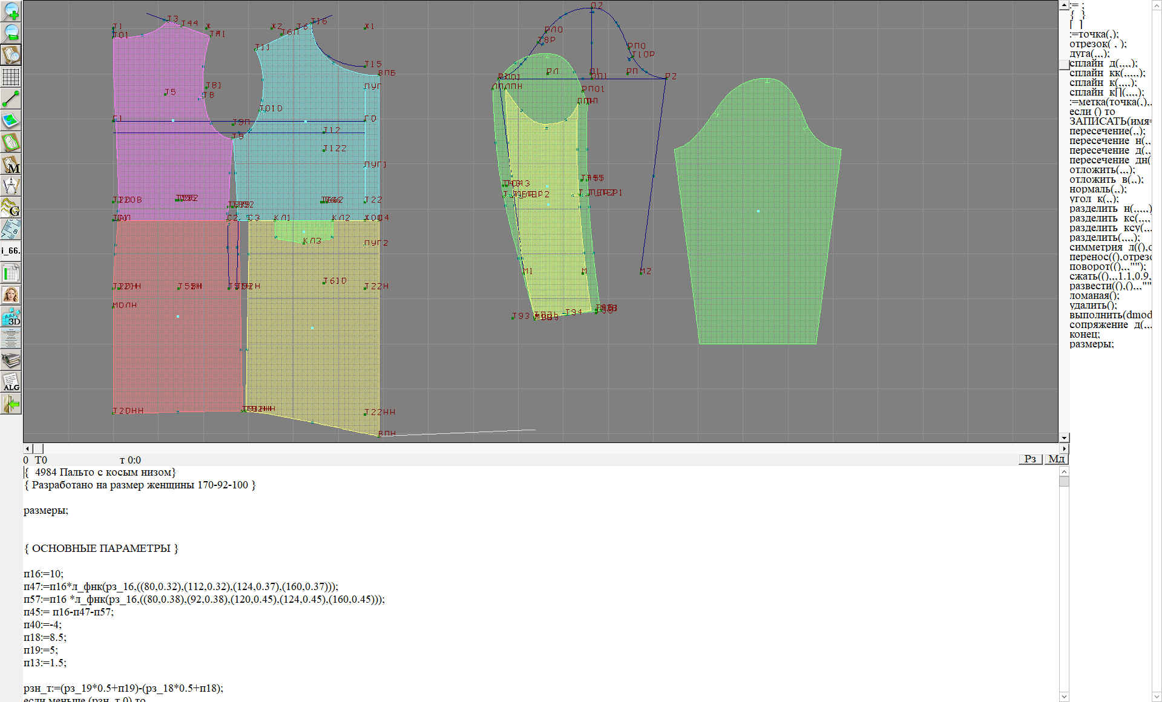The image size is (1162, 702).
Task: Click canvas horizontal scrollbar right arrow
Action: click(x=1064, y=448)
